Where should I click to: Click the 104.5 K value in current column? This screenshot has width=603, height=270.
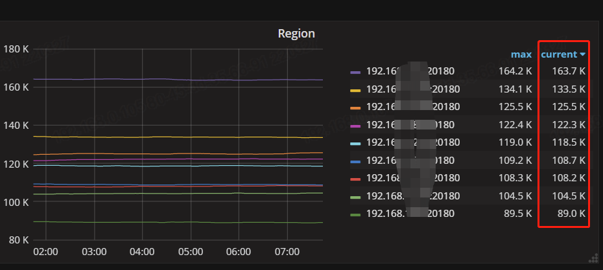click(569, 196)
